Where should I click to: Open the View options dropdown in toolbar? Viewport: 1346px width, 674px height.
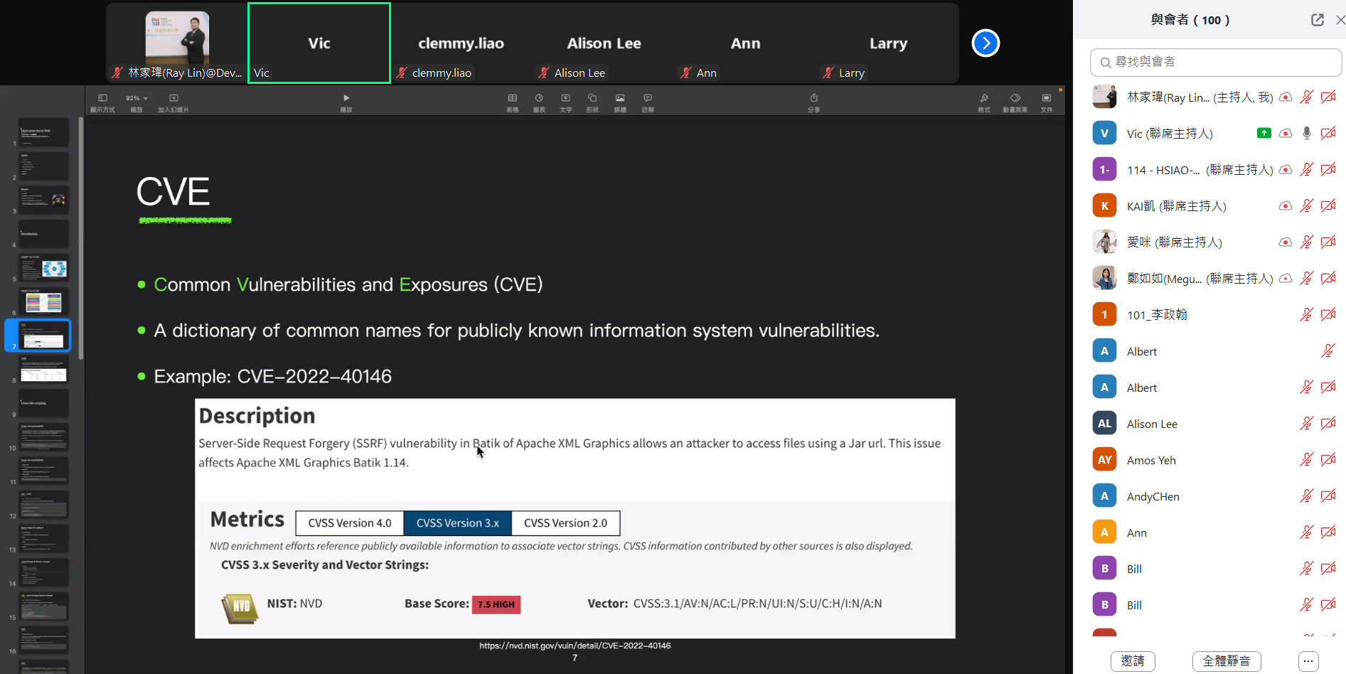coord(102,98)
